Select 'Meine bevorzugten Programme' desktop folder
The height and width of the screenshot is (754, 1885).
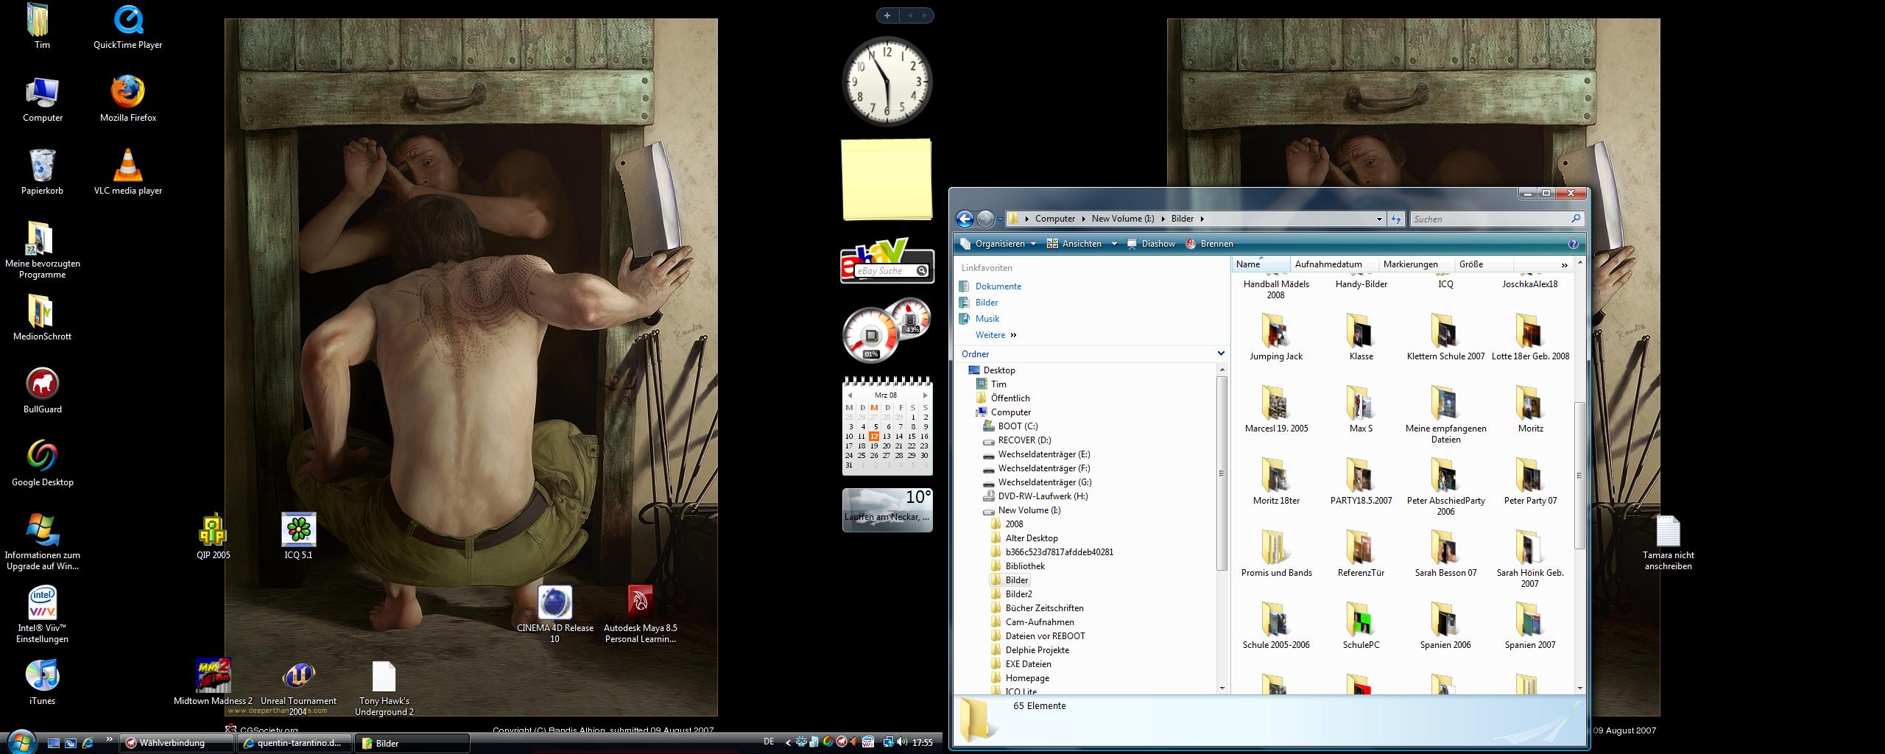coord(42,250)
